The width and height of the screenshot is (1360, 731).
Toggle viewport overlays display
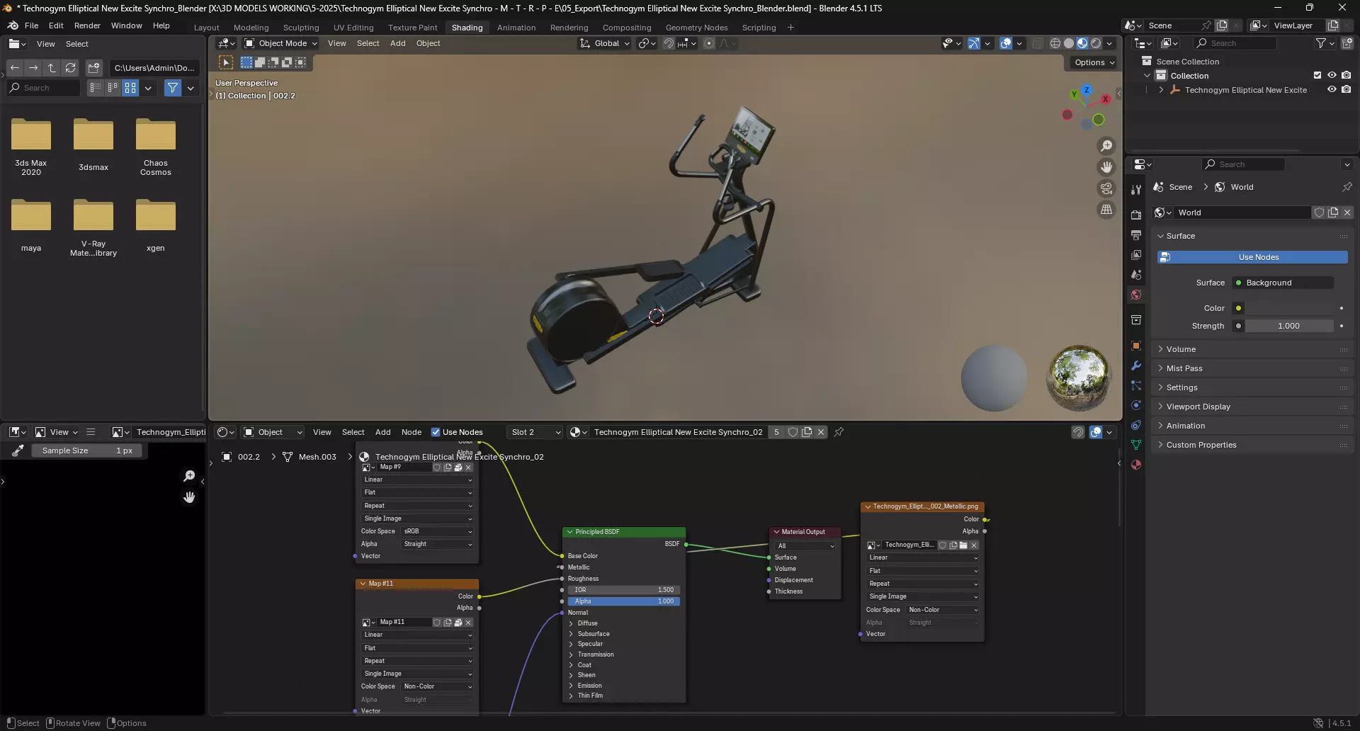[x=1006, y=43]
